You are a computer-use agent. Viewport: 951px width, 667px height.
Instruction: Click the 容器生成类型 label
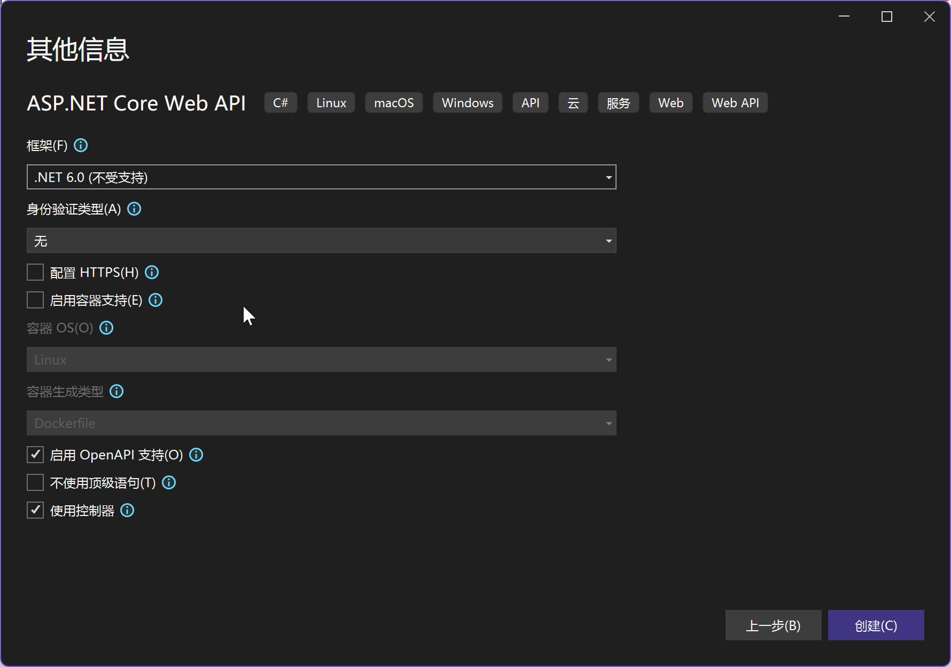[x=65, y=391]
